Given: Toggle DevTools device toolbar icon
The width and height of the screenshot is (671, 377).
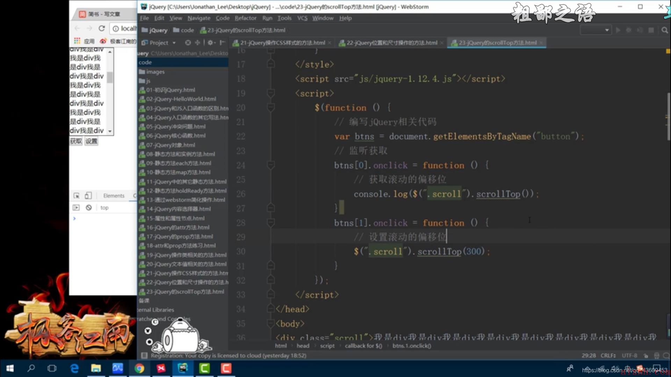Looking at the screenshot, I should pos(88,195).
